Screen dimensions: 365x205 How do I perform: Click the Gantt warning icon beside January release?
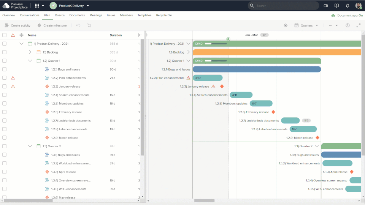coord(213,87)
